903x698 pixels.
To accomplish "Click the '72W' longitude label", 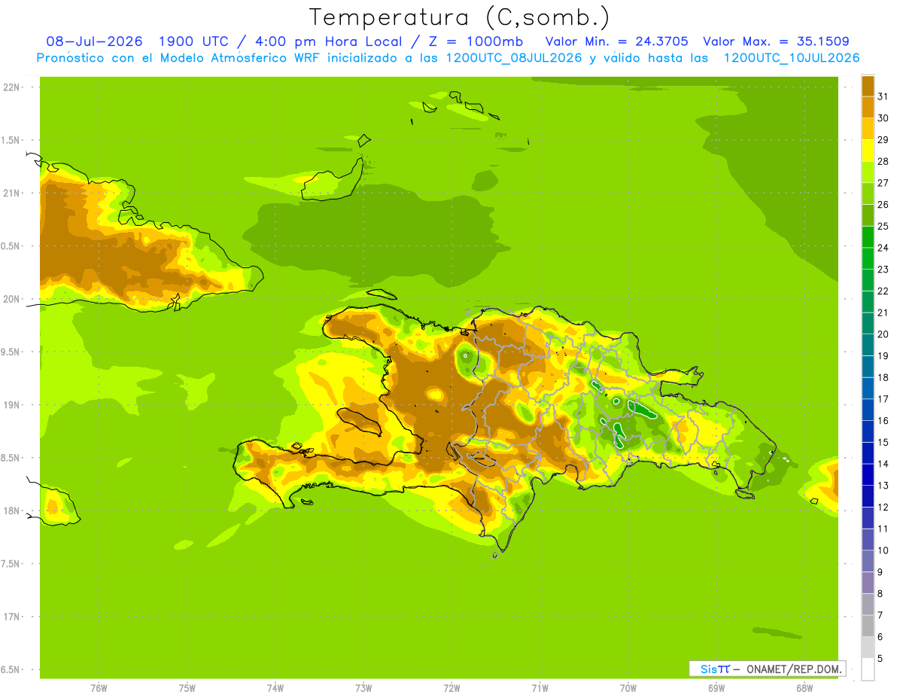I will 451,688.
